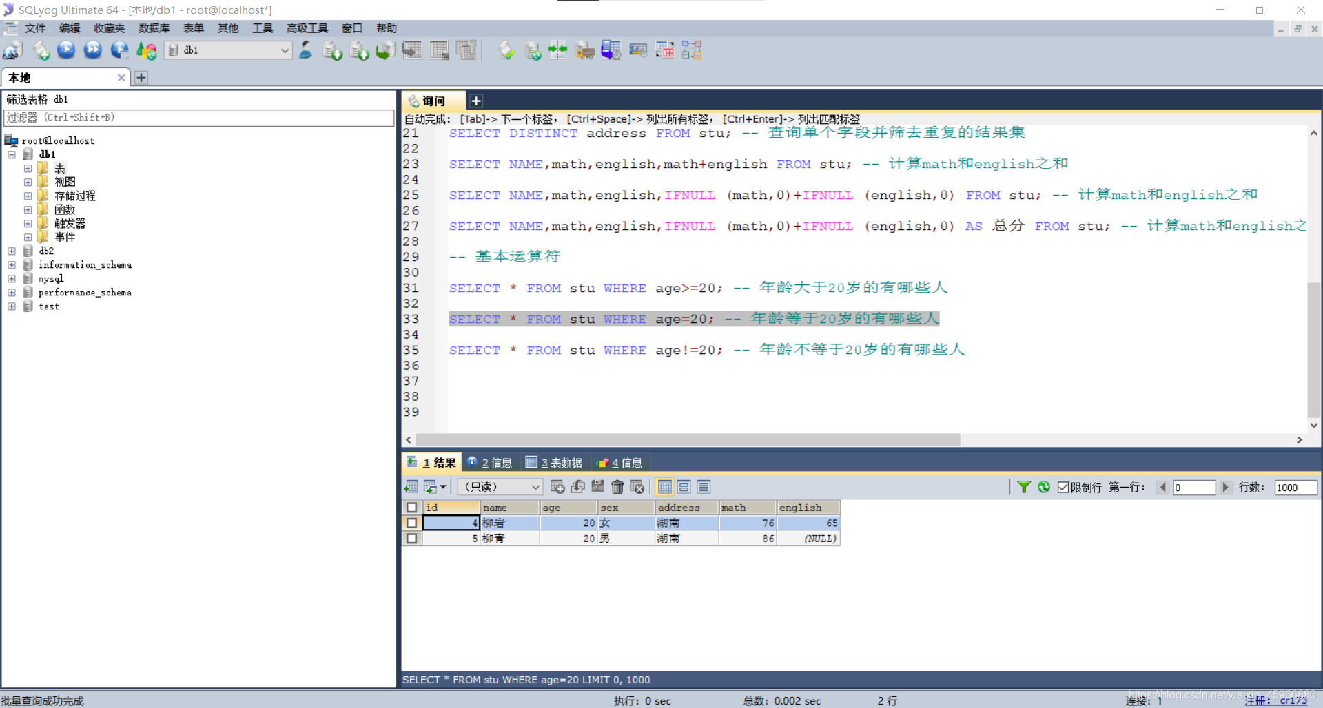The image size is (1323, 708).
Task: Click the cancel changes icon
Action: (637, 487)
